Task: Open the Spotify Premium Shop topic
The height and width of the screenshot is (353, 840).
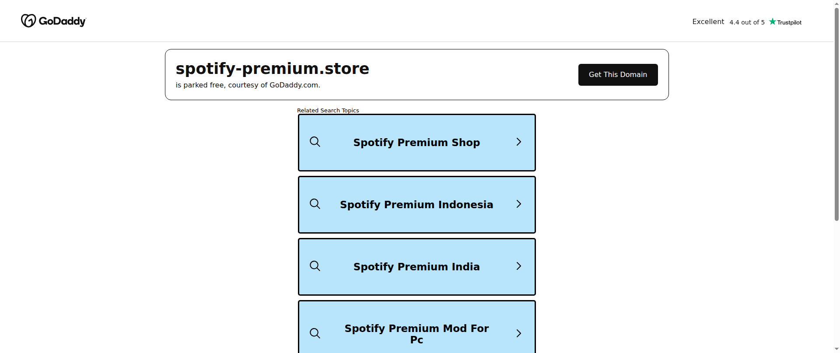Action: [417, 143]
